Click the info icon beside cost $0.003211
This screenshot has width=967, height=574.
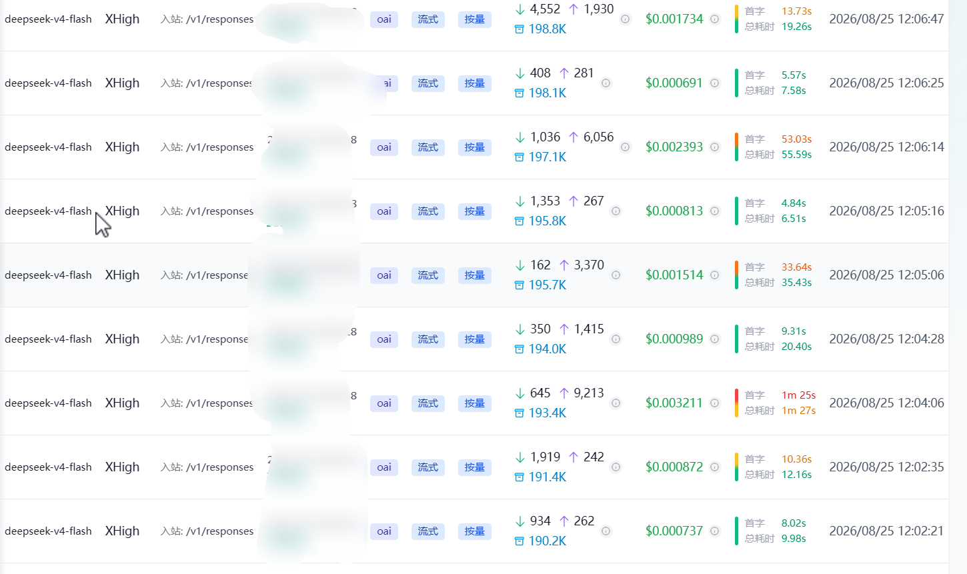click(714, 403)
